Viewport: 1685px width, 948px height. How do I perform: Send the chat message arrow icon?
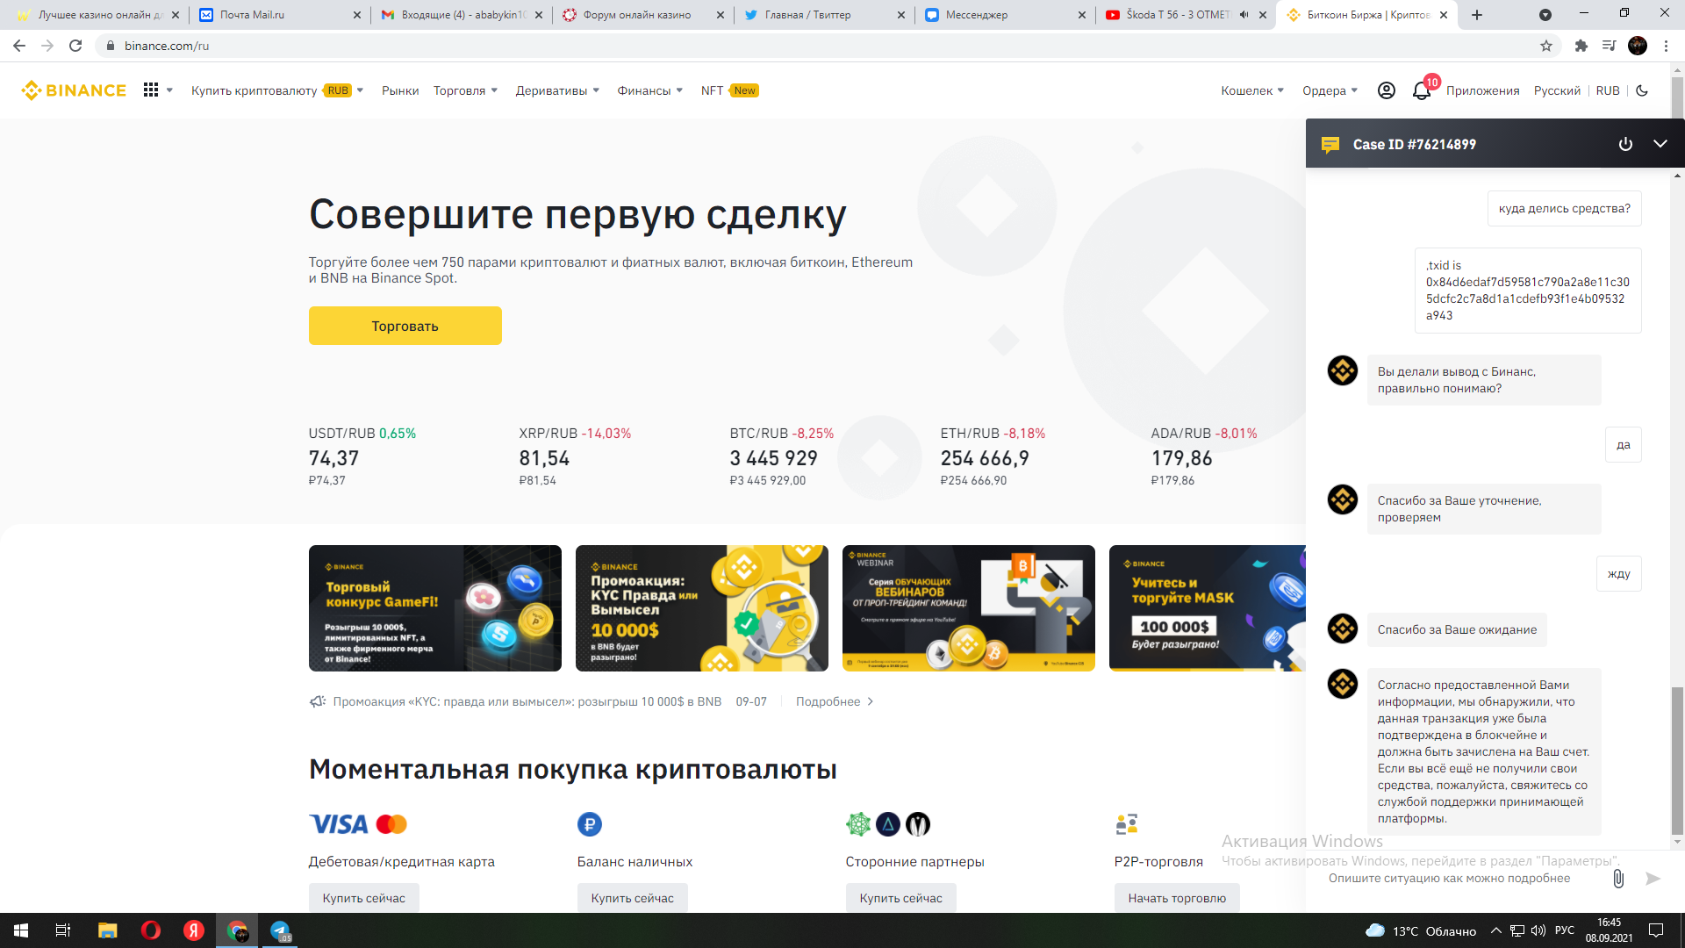click(1653, 878)
